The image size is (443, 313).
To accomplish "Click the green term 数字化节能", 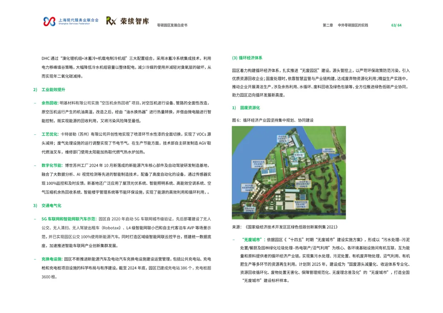I will (x=52, y=166).
